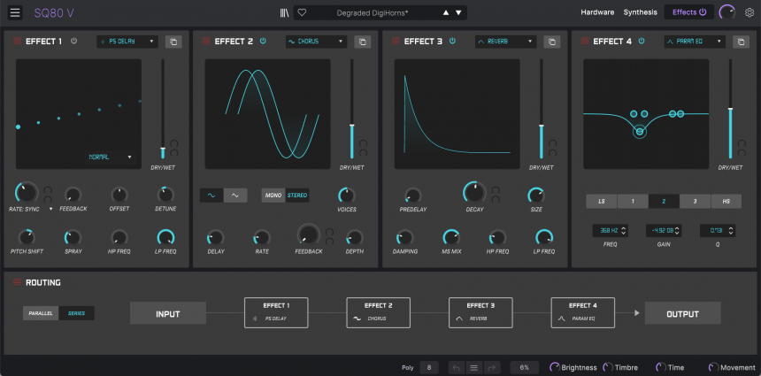Open the RATE: SYNC dropdown arrow
This screenshot has width=761, height=376.
(50, 209)
